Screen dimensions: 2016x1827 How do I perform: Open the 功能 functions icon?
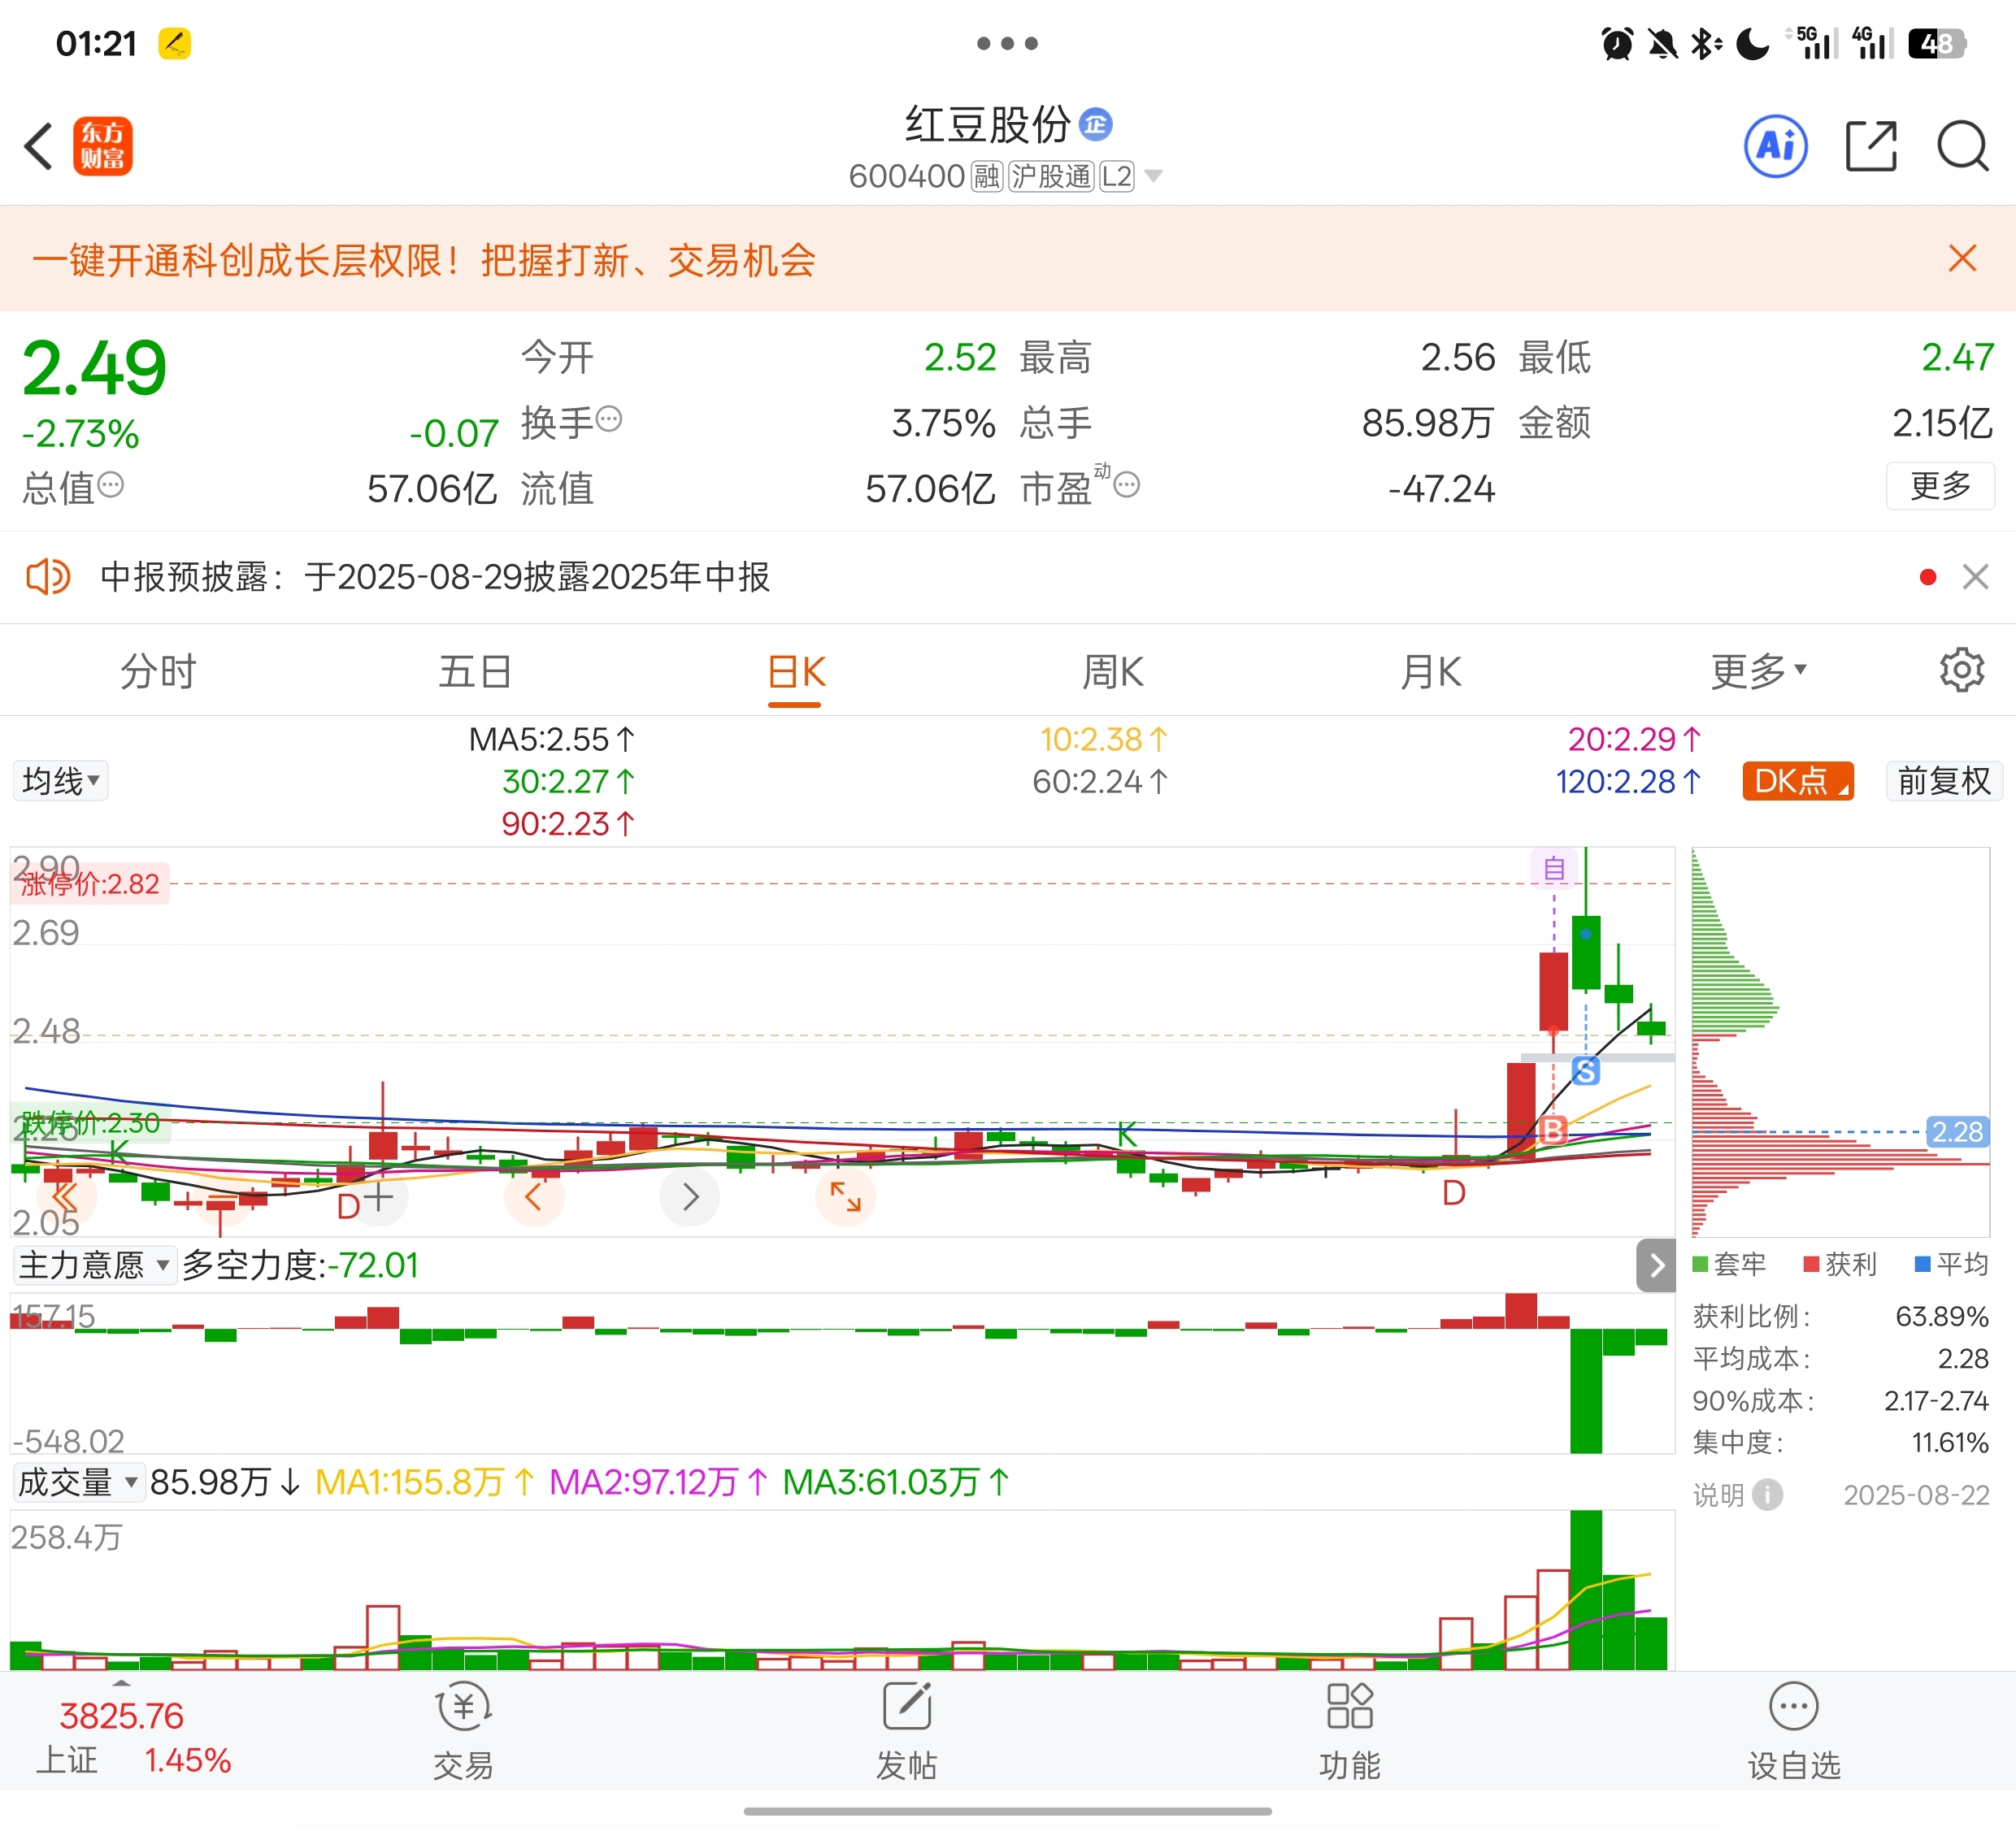click(x=1349, y=1730)
